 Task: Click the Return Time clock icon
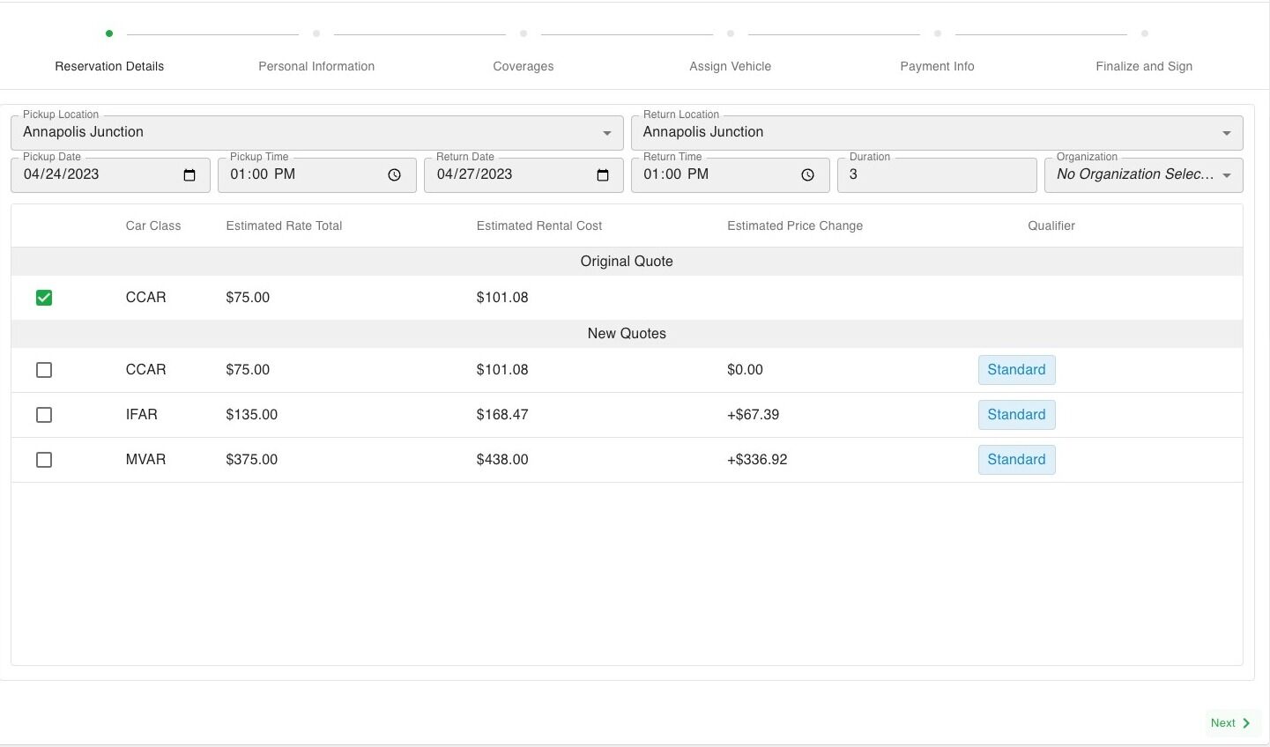click(807, 174)
